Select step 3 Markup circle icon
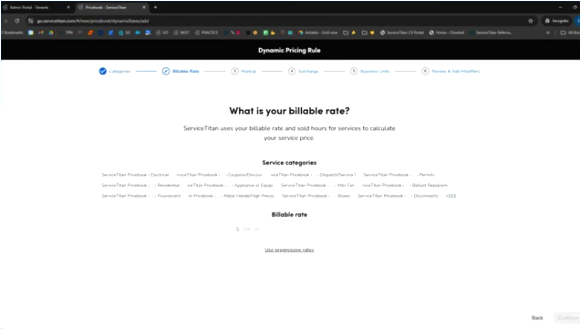This screenshot has width=581, height=330. [x=235, y=71]
